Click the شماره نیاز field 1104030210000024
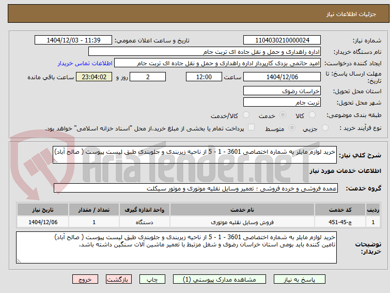Viewport: 390px width, 293px height. pyautogui.click(x=282, y=40)
